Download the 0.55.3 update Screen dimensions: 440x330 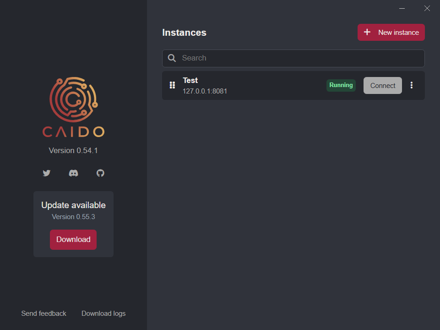coord(73,240)
